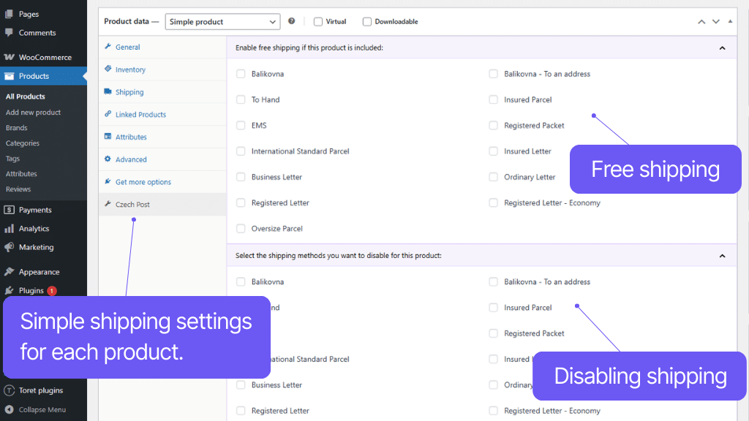Image resolution: width=749 pixels, height=421 pixels.
Task: Open the Attributes product data tab
Action: point(162,137)
